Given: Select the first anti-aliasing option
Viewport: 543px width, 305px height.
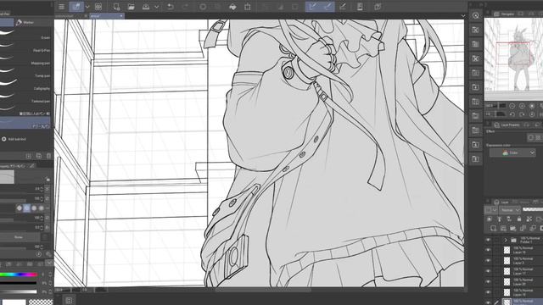Looking at the screenshot, I should pyautogui.click(x=20, y=208).
